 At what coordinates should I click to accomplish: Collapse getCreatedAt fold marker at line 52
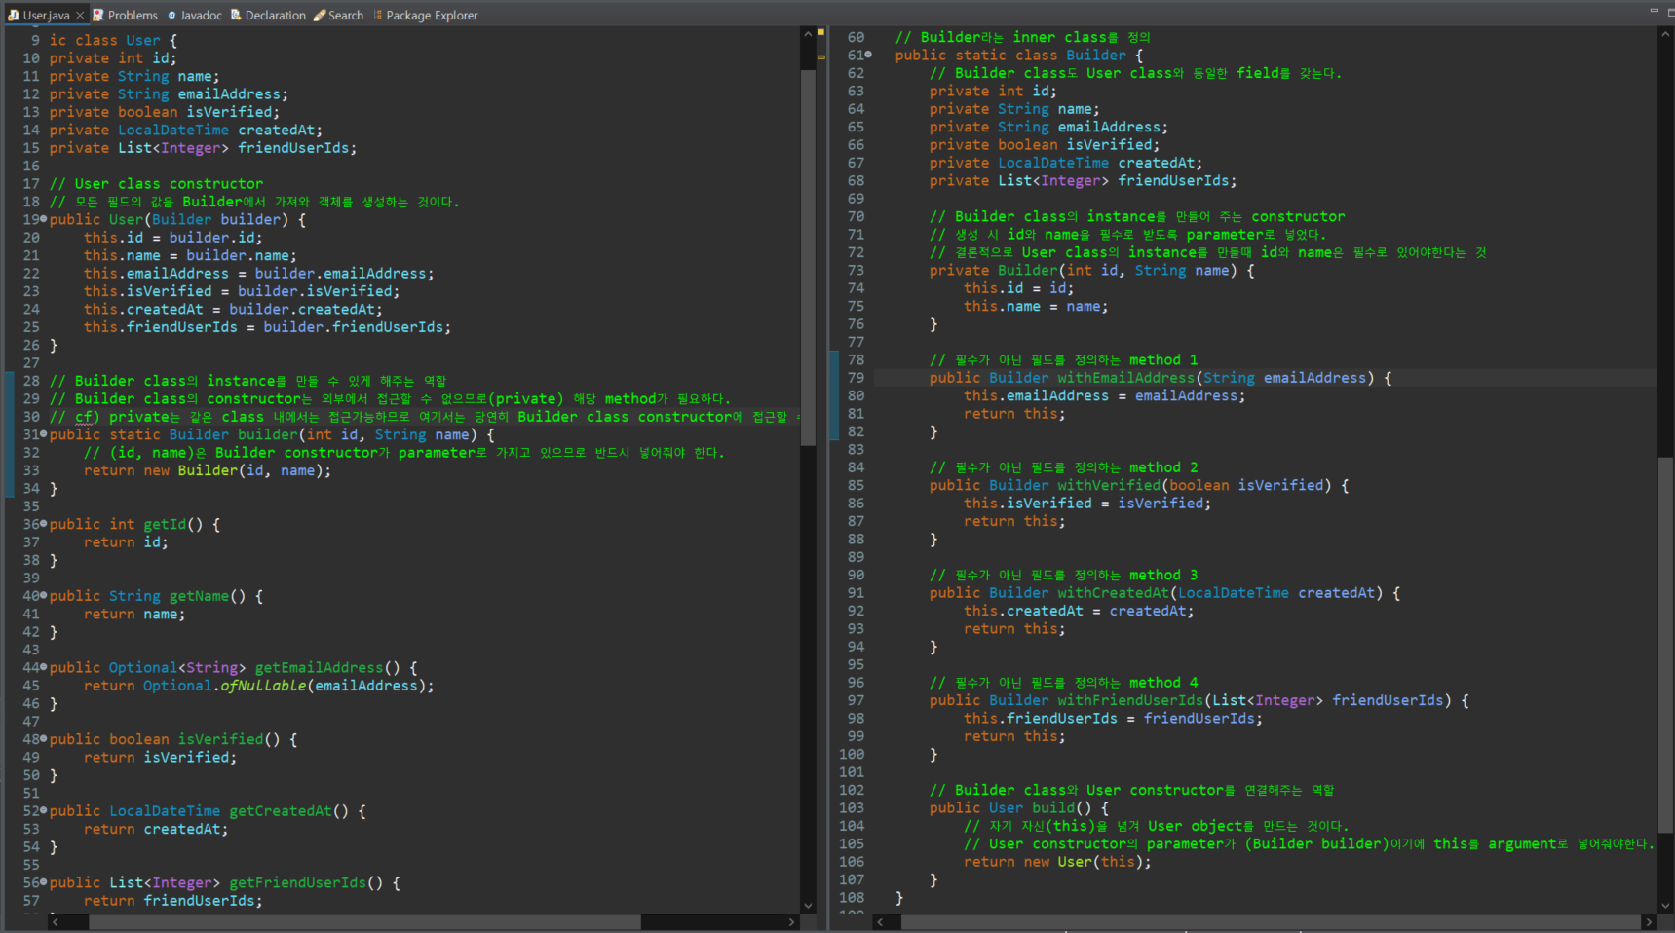(x=44, y=810)
